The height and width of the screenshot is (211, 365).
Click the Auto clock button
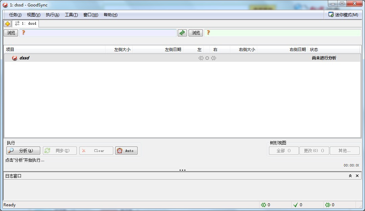pyautogui.click(x=126, y=151)
